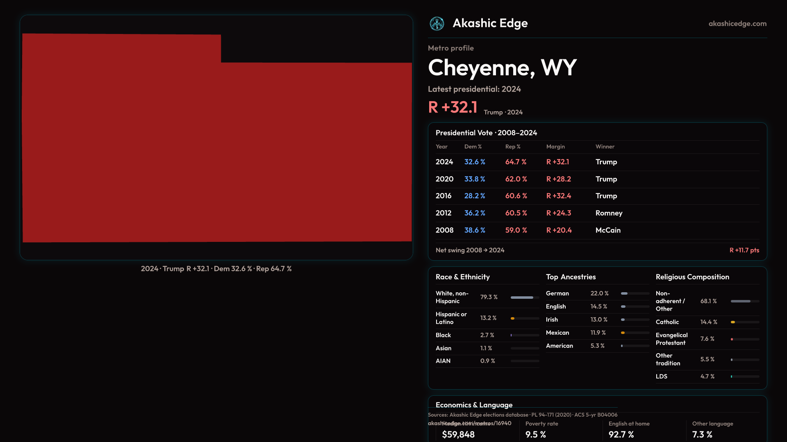
Task: Click the Net swing R +11.7 pts value
Action: coord(744,250)
